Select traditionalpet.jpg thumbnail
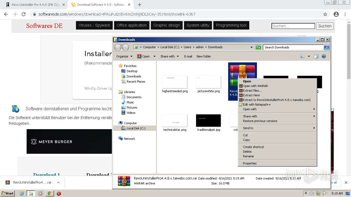The height and width of the screenshot is (197, 351). tap(208, 121)
